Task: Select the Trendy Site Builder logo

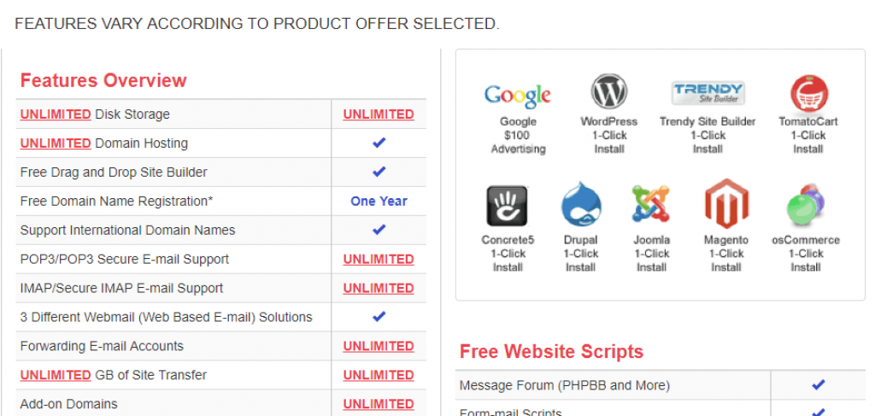Action: click(708, 92)
